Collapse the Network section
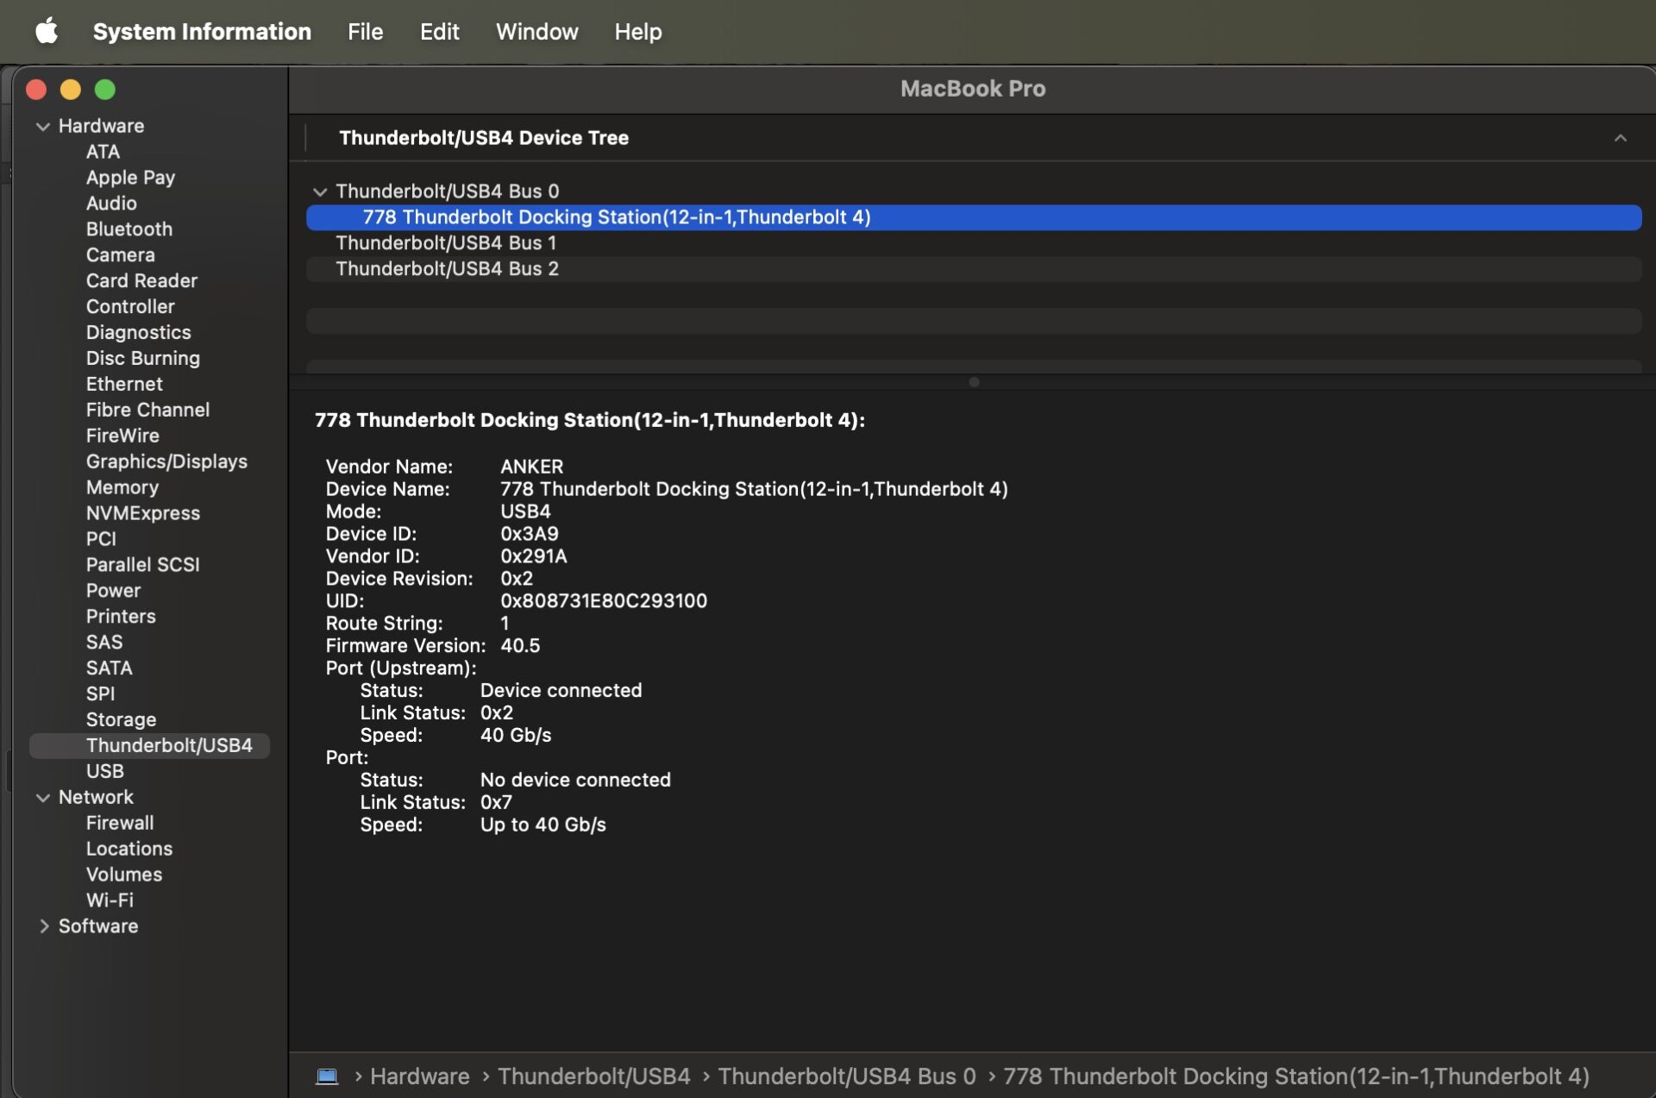This screenshot has height=1098, width=1656. [x=42, y=797]
